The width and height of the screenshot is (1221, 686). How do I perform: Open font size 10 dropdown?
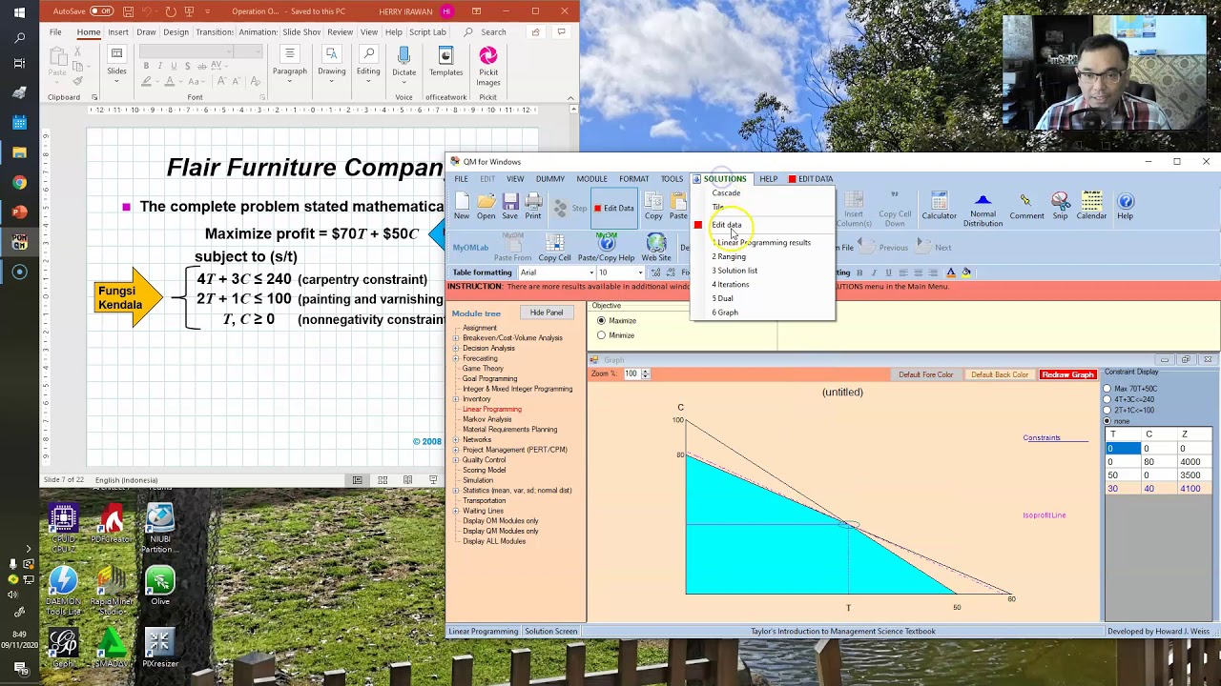pos(640,272)
